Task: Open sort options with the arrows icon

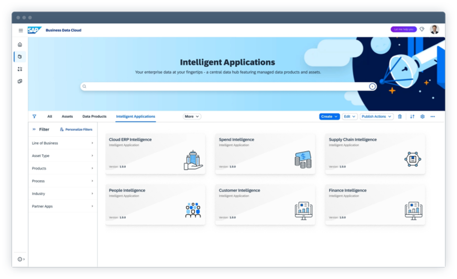Action: click(x=412, y=116)
